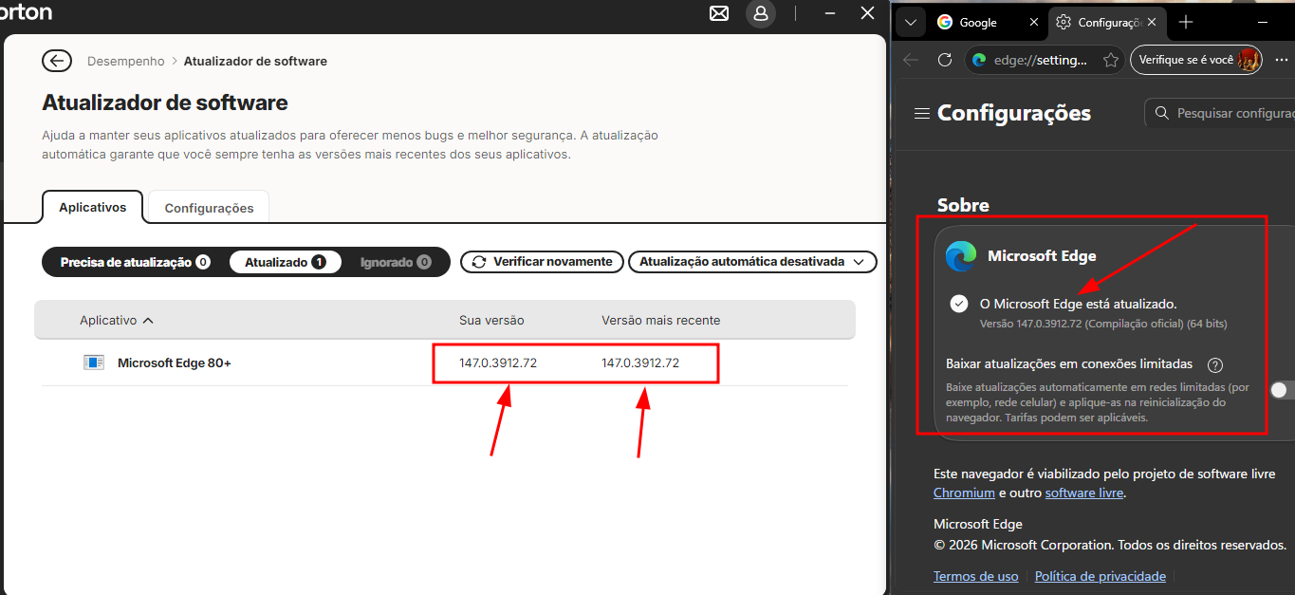Image resolution: width=1295 pixels, height=595 pixels.
Task: Open the Desempenho breadcrumb link
Action: tap(125, 61)
